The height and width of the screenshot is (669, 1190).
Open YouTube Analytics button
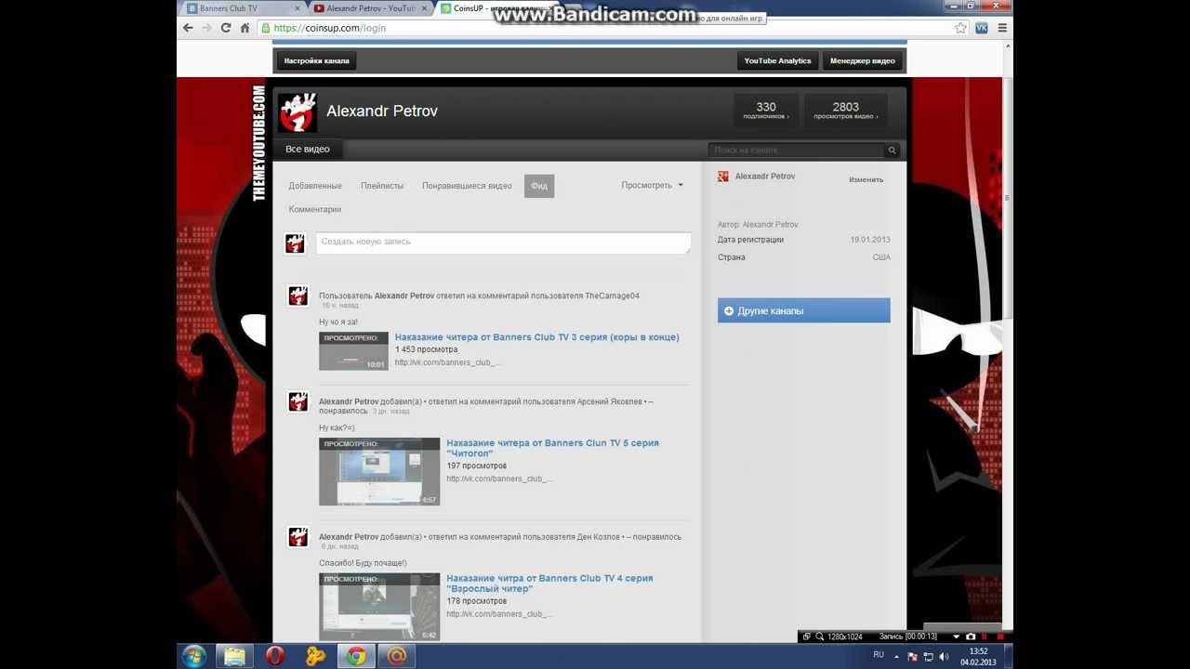(x=777, y=61)
